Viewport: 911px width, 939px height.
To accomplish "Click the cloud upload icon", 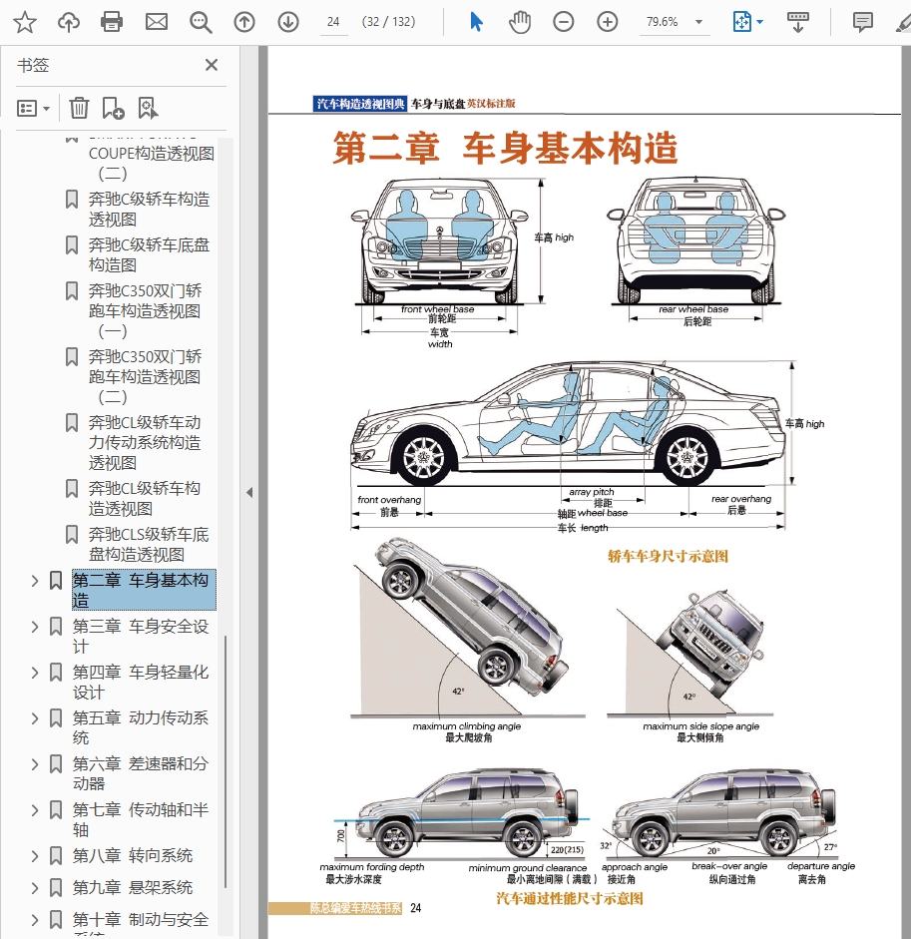I will click(69, 22).
